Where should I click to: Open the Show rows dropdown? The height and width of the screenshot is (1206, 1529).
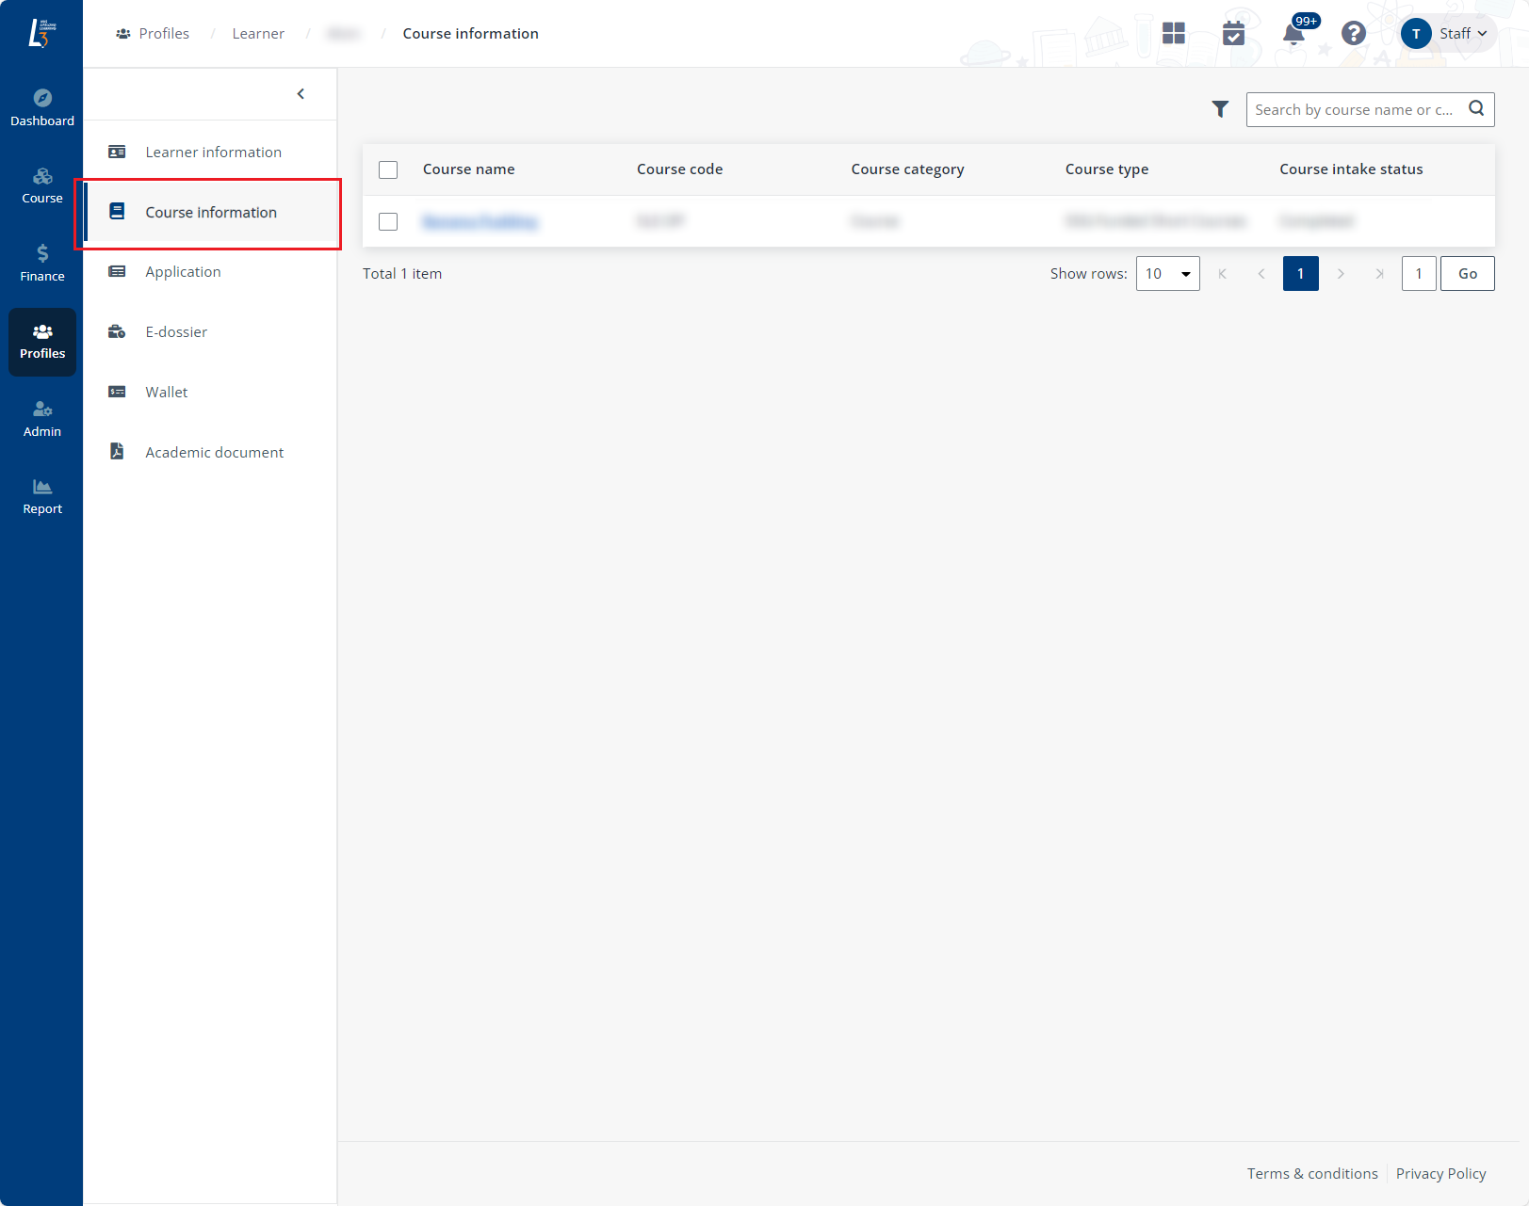(1167, 274)
